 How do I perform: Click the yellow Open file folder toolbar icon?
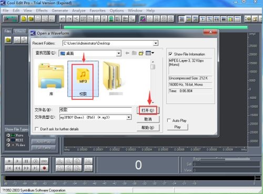click(31, 18)
